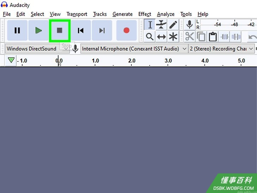
Task: Begin recording with the red Record button
Action: click(x=126, y=30)
